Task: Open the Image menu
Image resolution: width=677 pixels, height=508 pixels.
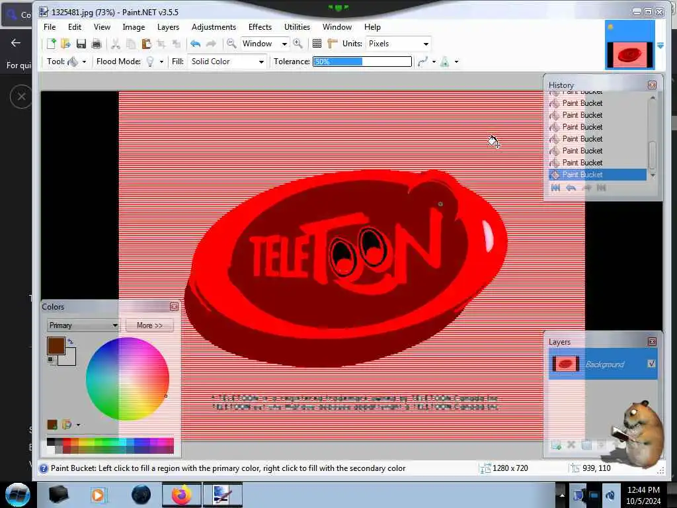Action: (134, 26)
